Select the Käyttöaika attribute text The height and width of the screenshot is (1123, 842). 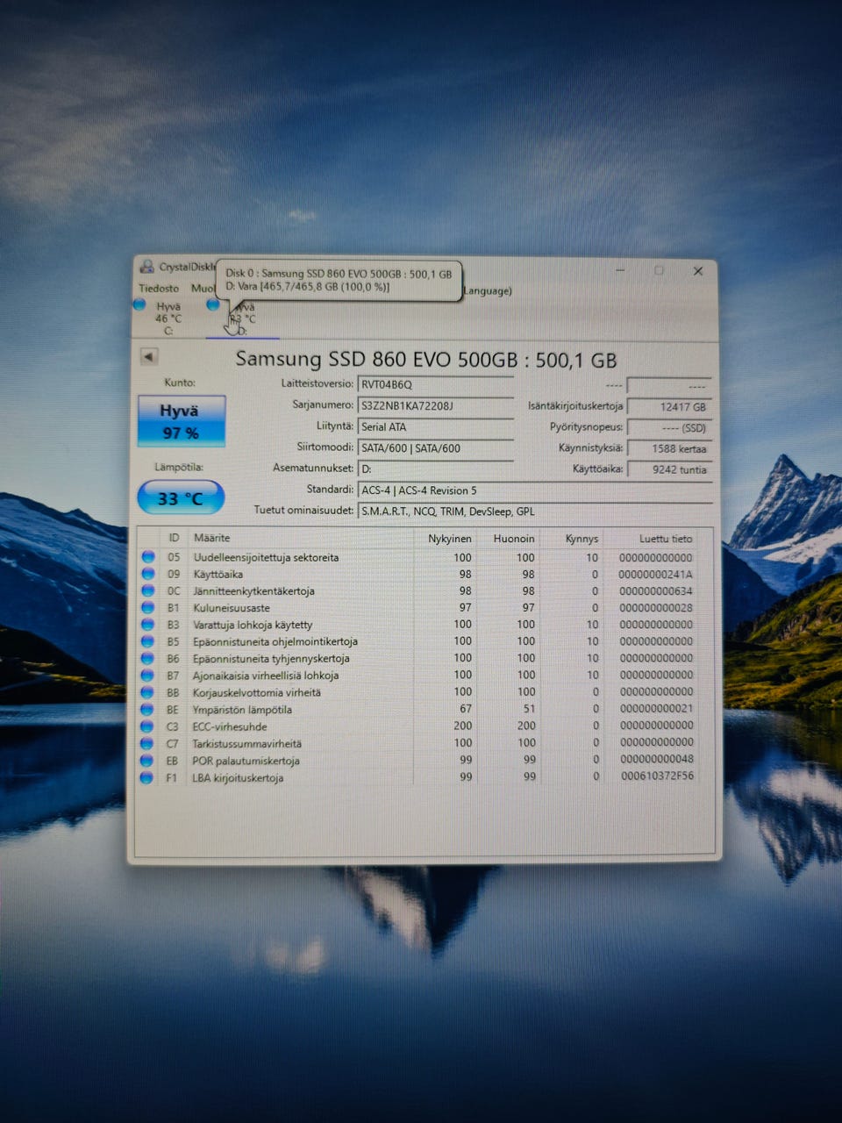tap(218, 574)
